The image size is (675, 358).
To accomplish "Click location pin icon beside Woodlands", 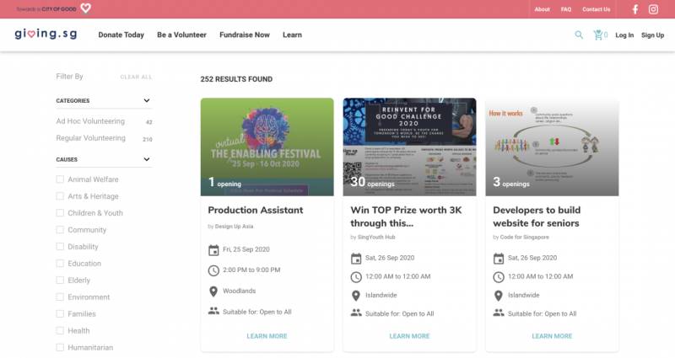I will click(x=213, y=291).
